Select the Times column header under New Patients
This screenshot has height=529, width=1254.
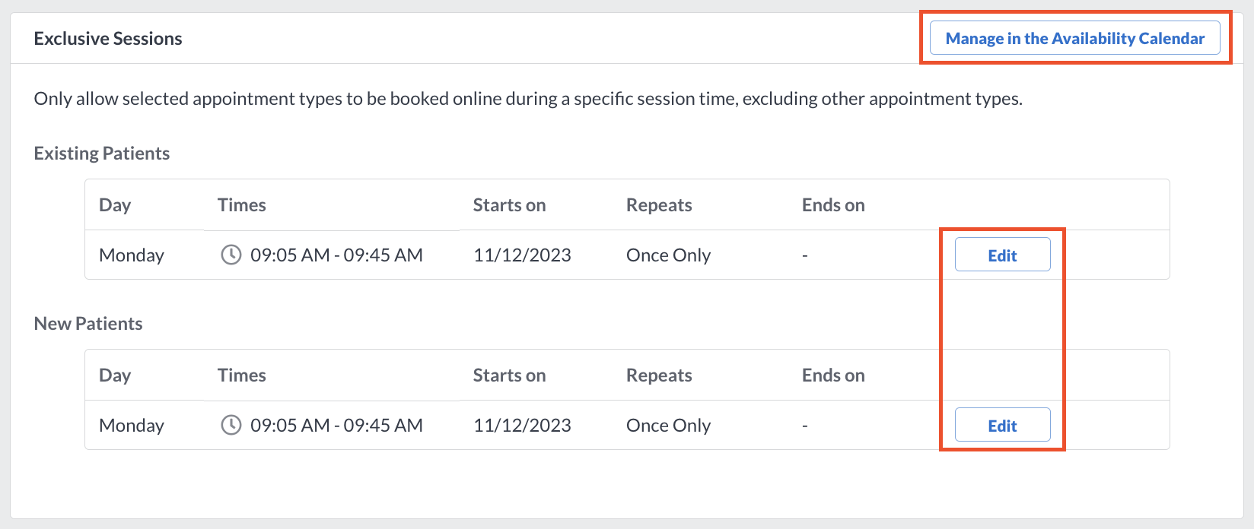pyautogui.click(x=242, y=375)
